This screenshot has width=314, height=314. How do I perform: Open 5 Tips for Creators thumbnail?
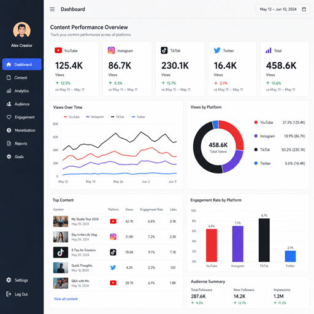[x=61, y=252]
